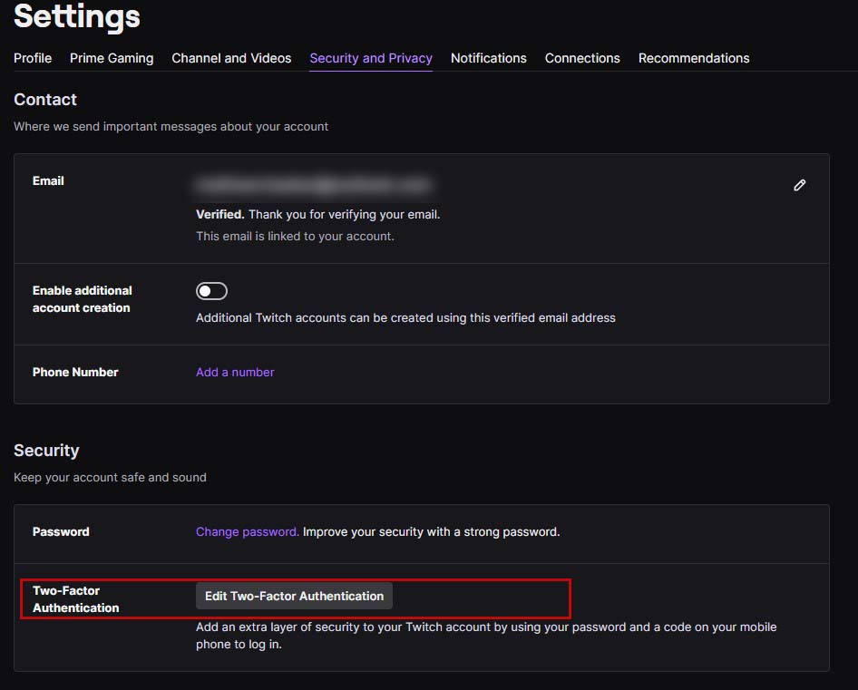Click the Contact section heading
Viewport: 858px width, 690px height.
45,100
